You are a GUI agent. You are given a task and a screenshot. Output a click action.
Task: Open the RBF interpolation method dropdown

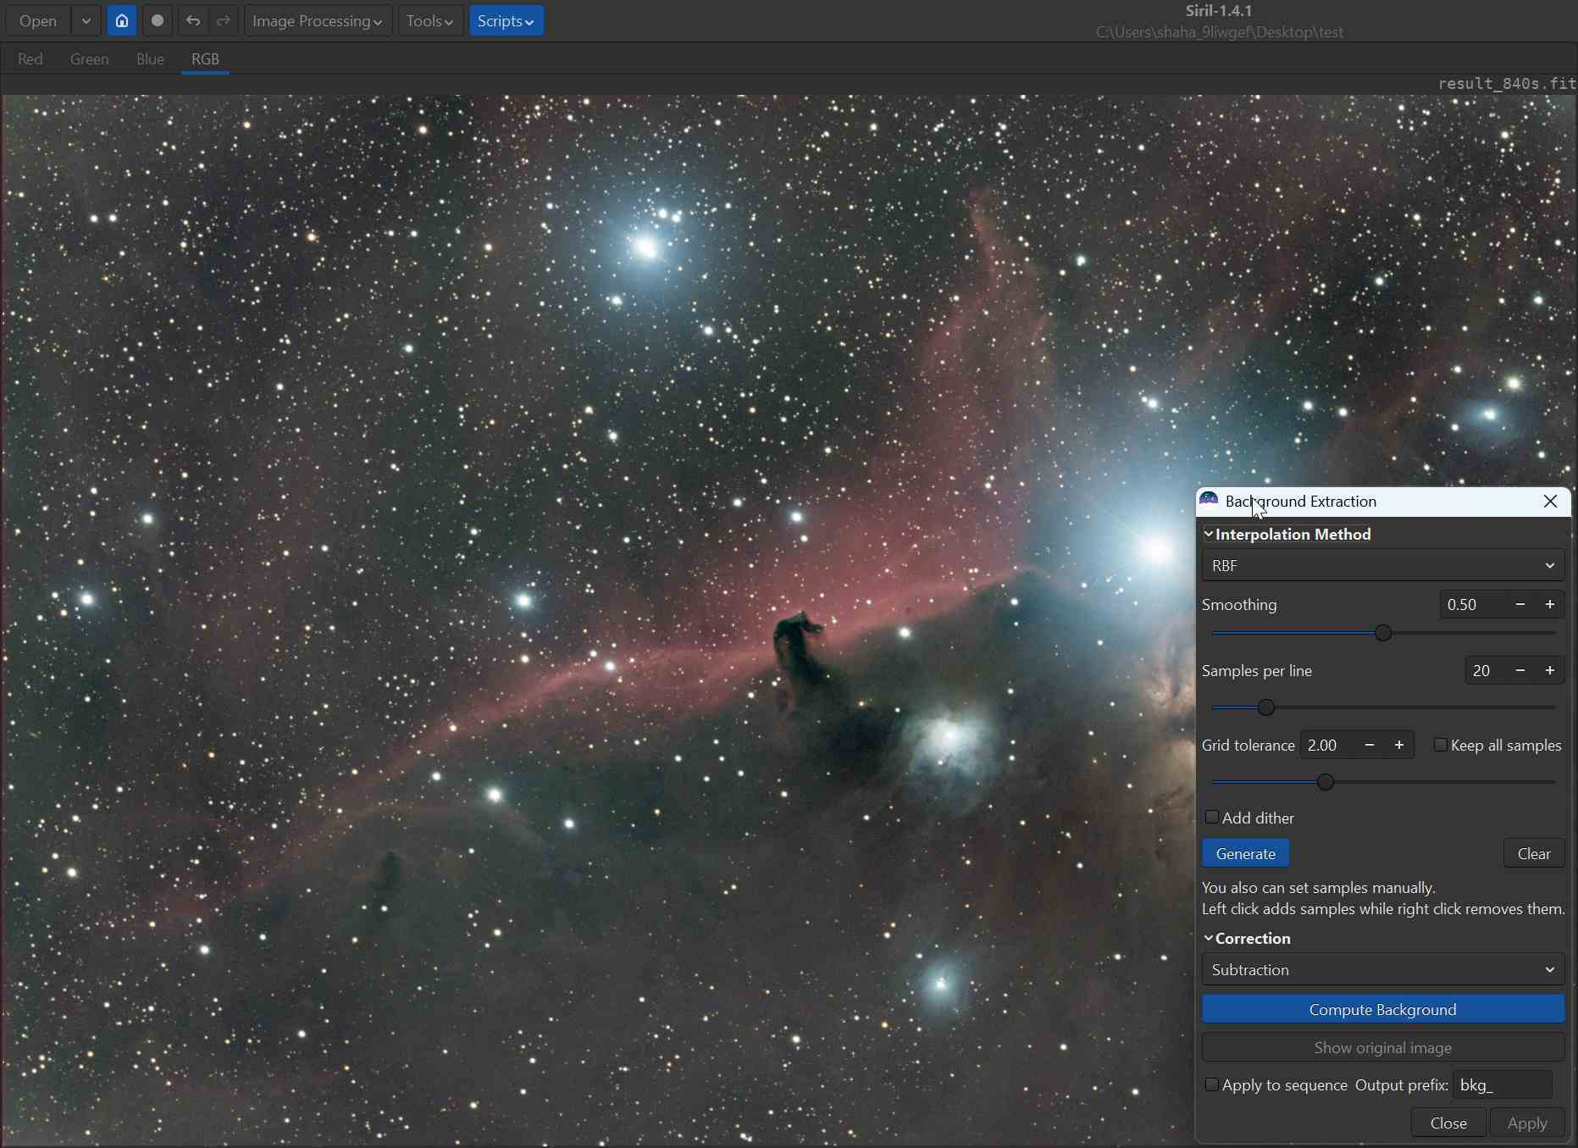(x=1382, y=565)
